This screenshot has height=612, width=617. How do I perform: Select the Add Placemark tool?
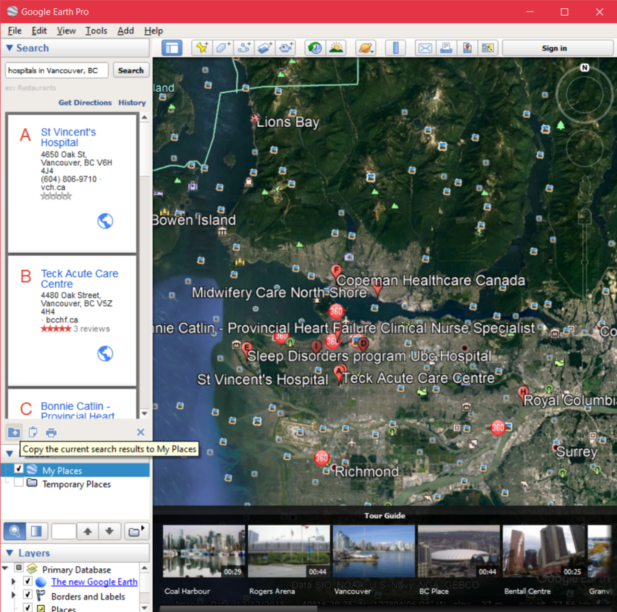pos(202,47)
